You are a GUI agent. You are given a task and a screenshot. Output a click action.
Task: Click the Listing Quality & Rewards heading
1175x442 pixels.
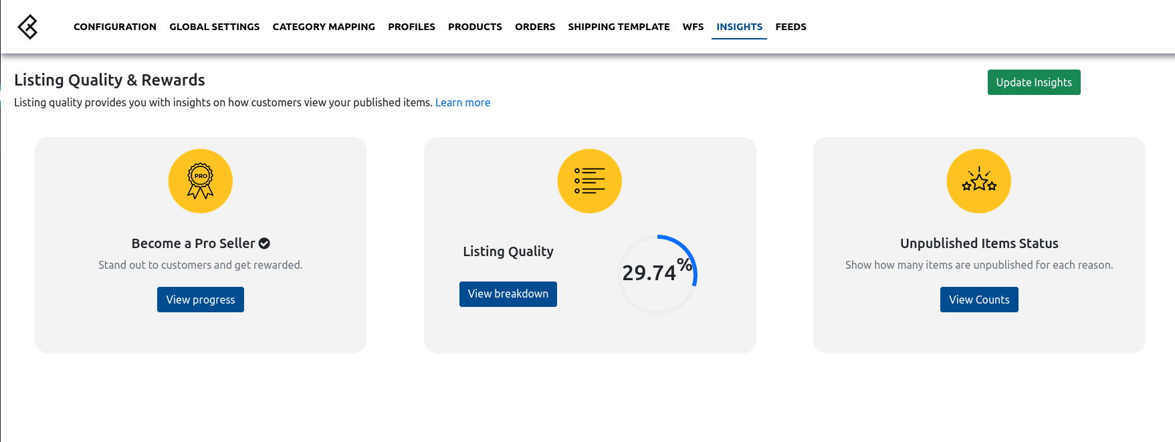(x=110, y=80)
